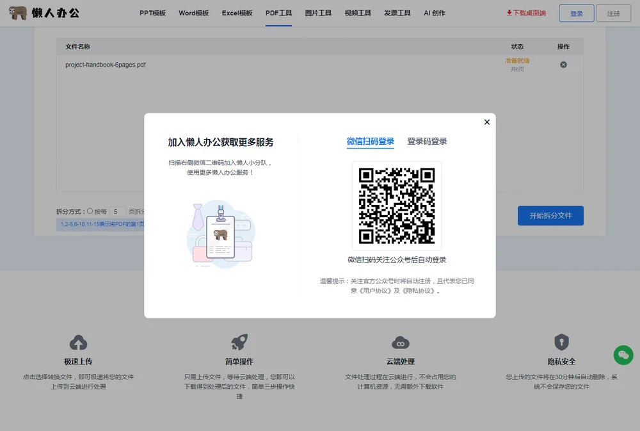
Task: Click the 文件名称 column header
Action: (78, 47)
